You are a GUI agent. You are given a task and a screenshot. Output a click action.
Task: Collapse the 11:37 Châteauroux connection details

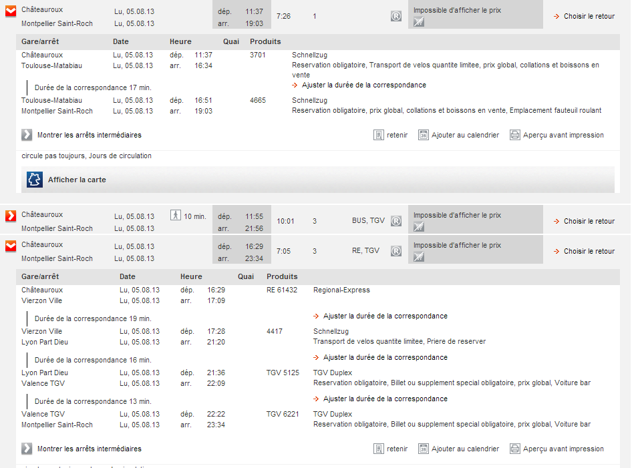pyautogui.click(x=11, y=11)
